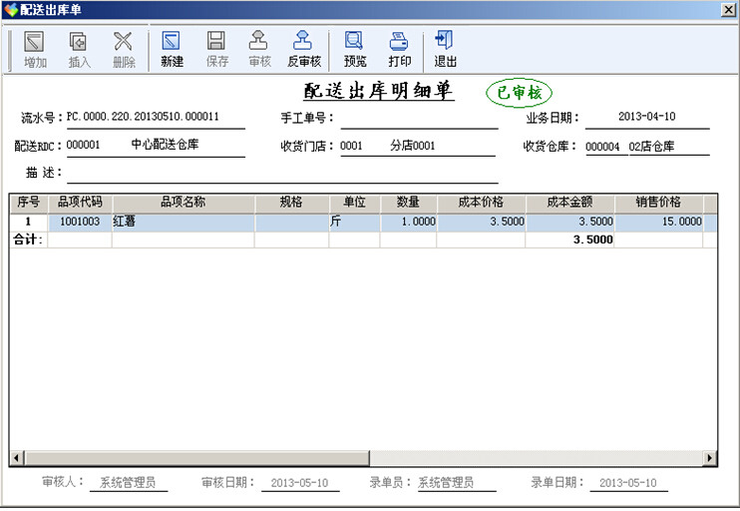Reverse the audit with 反审核

[x=303, y=49]
